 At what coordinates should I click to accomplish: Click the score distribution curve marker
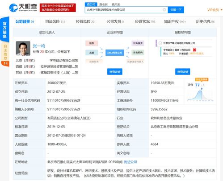[x=202, y=89]
